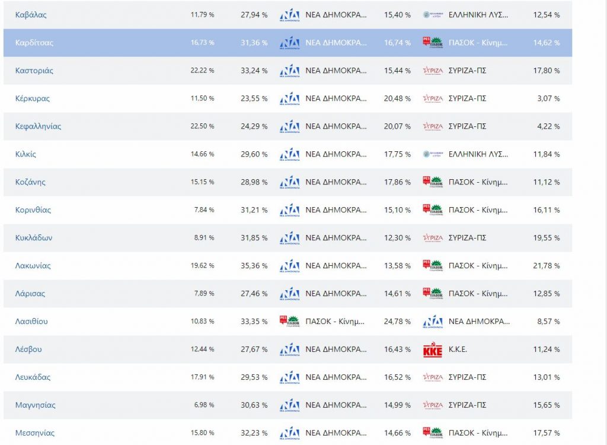Click the ΣΥΡΙΖΑ logo in the Κέρκυρας row
The width and height of the screenshot is (607, 445).
point(433,98)
